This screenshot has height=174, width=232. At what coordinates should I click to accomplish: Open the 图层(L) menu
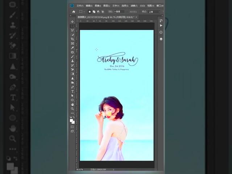tap(107, 6)
